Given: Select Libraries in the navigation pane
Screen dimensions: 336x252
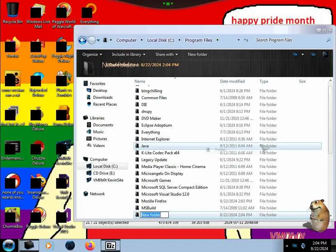Looking at the screenshot, I should coord(97,118).
